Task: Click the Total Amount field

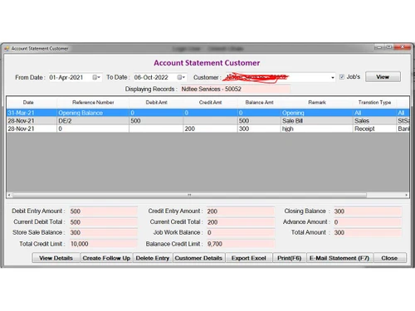Action: point(368,232)
